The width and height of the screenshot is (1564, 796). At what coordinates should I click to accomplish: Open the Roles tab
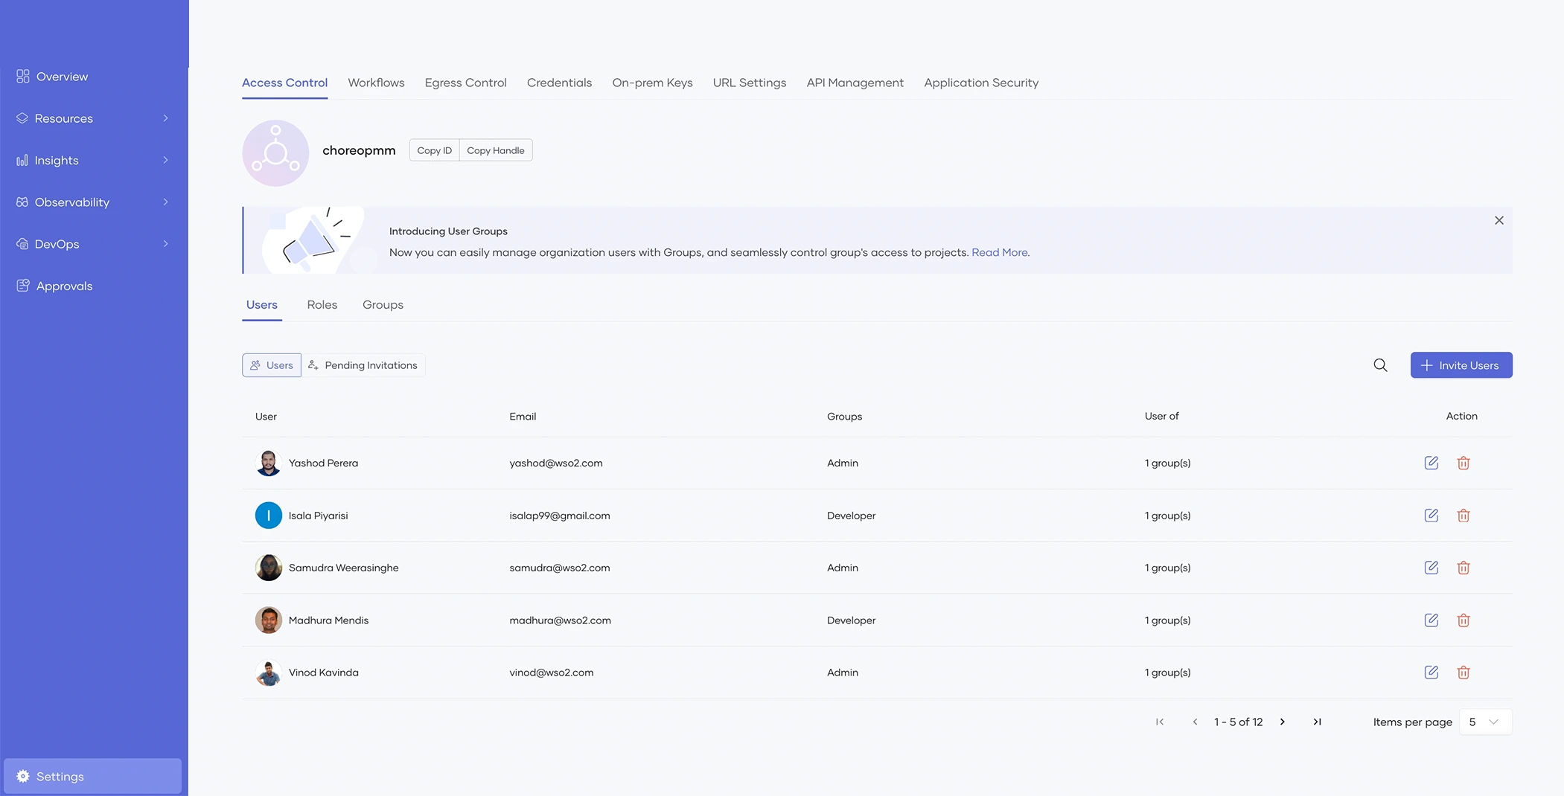[322, 304]
